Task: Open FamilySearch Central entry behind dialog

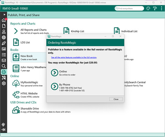Action: (x=135, y=84)
